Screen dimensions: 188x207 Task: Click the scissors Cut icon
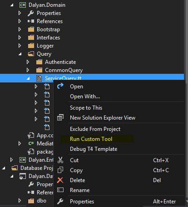[60, 160]
